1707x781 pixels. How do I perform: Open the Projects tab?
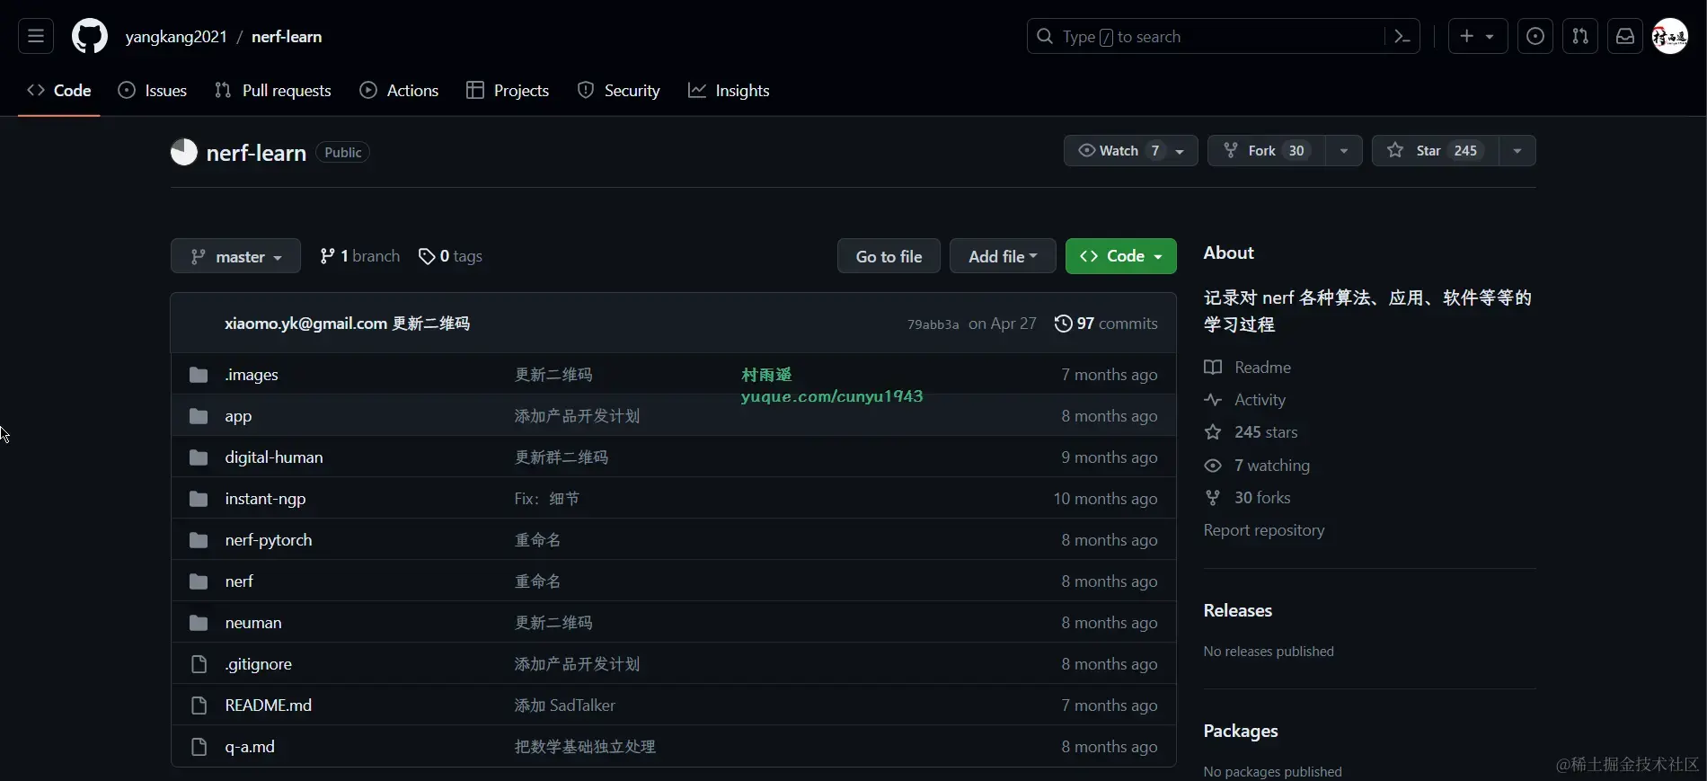tap(508, 91)
